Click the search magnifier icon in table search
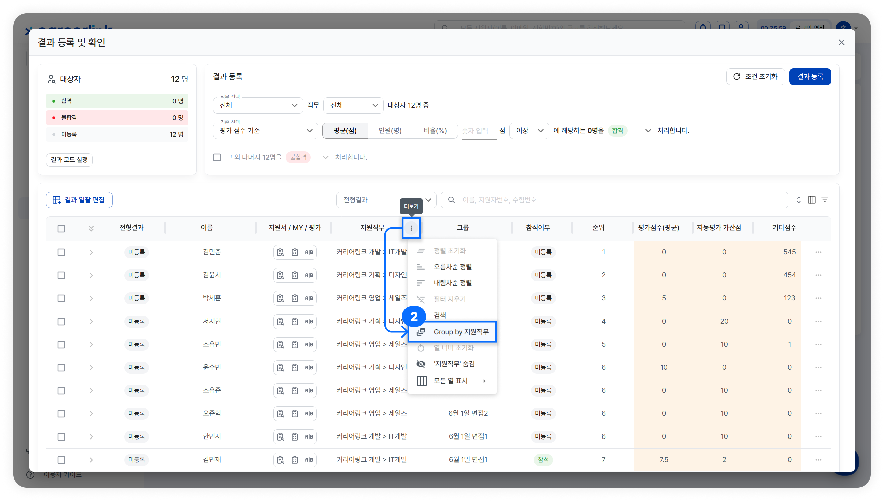The height and width of the screenshot is (501, 884). click(451, 200)
